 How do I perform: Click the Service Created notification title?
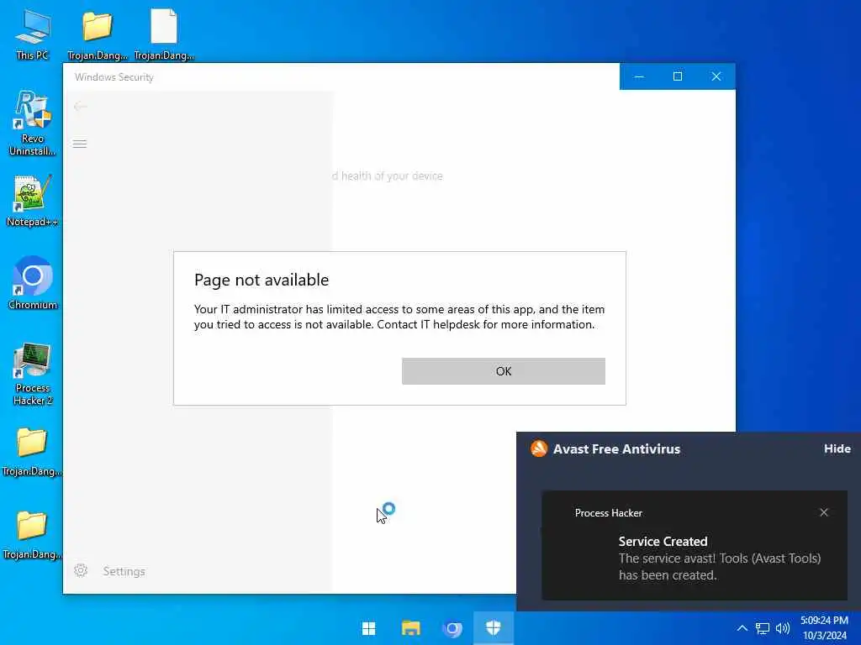click(x=663, y=542)
